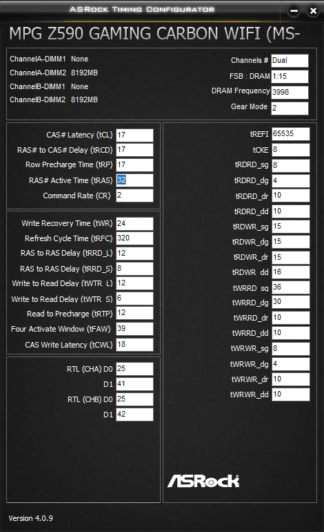Viewport: 324px width, 532px height.
Task: Click the tRDRD_dr value field
Action: pos(291,196)
